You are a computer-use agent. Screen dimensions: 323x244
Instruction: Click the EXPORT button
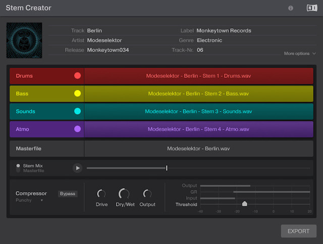298,231
